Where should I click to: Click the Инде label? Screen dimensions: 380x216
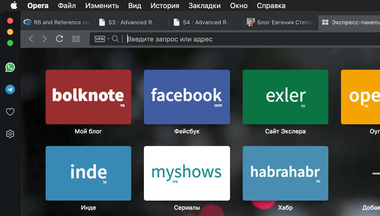[x=88, y=208]
